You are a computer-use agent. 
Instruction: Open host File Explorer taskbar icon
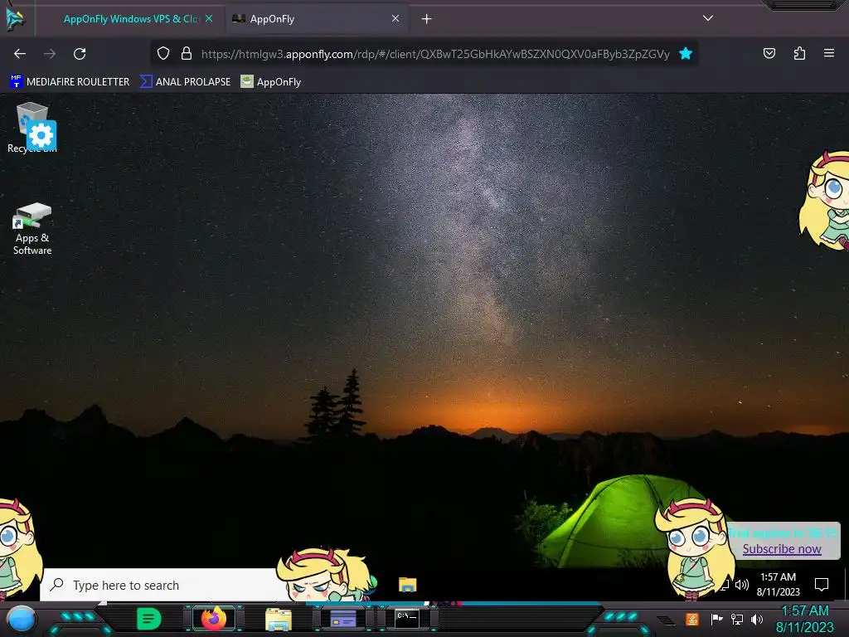point(279,620)
